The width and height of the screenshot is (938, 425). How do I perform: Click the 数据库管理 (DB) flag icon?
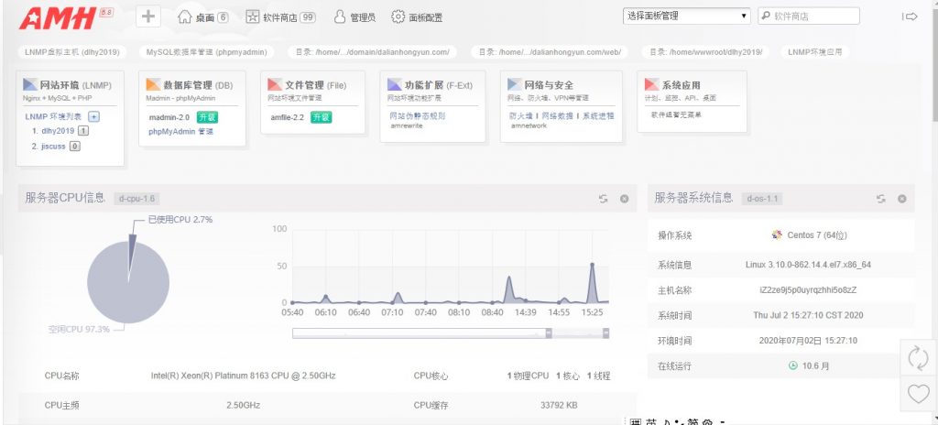(153, 84)
